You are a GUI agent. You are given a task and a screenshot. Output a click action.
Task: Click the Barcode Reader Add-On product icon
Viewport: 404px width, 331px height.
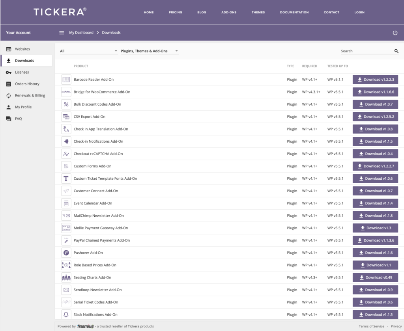coord(66,79)
